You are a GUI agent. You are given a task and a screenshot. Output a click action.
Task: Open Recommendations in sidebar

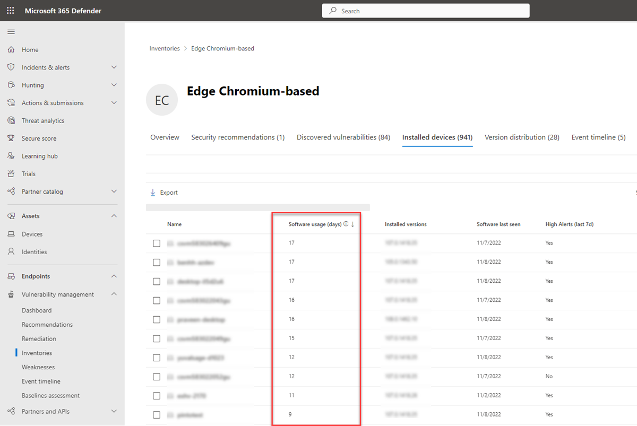pos(47,325)
